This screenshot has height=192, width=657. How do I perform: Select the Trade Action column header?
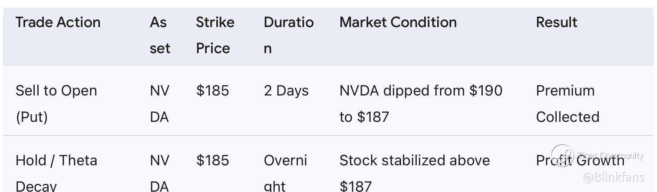tap(58, 22)
